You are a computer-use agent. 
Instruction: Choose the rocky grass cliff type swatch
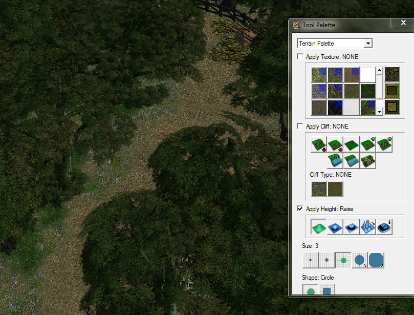point(319,188)
